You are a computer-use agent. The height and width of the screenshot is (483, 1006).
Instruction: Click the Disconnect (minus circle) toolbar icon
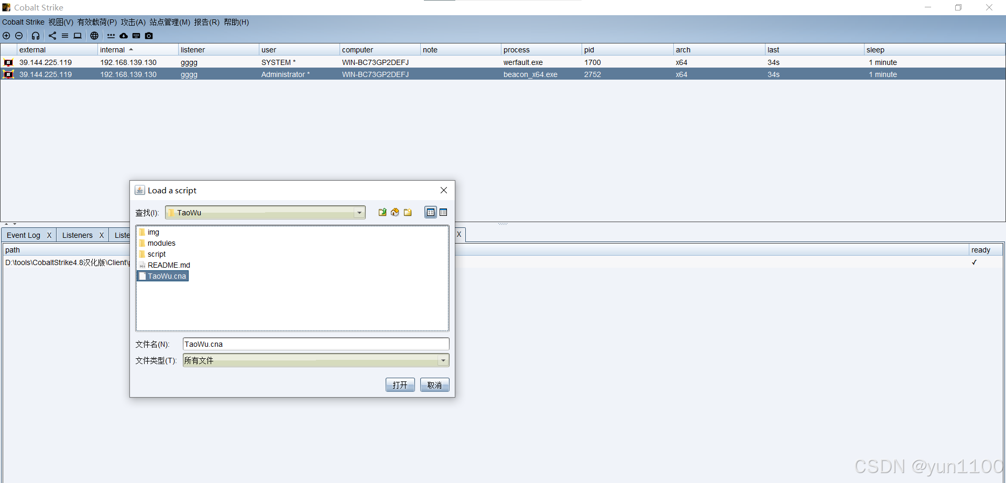click(19, 36)
